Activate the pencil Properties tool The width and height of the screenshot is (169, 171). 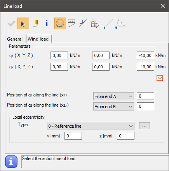coord(35,23)
